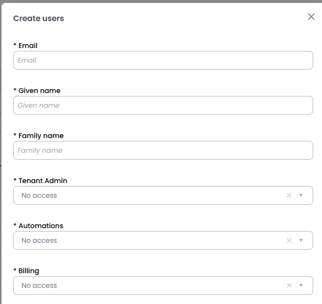Click the Email field label
Image resolution: width=322 pixels, height=304 pixels.
(27, 46)
